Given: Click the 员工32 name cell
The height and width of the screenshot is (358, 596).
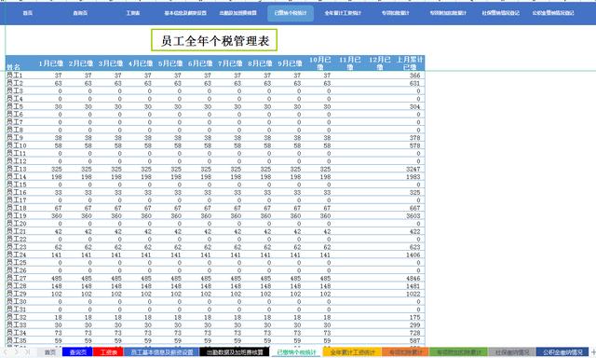Looking at the screenshot, I should (x=20, y=317).
